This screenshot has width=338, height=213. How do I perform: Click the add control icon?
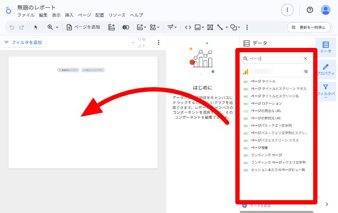(170, 27)
